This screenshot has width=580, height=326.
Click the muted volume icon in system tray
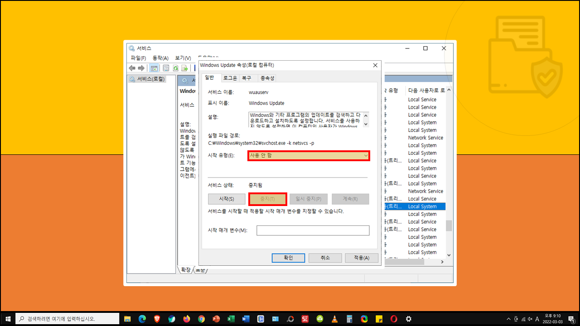[x=530, y=319]
